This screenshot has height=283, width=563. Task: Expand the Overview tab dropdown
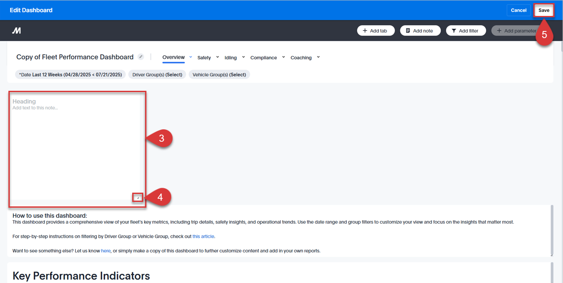(191, 57)
